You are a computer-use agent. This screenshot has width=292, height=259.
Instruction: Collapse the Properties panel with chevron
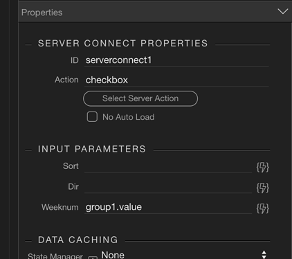point(283,11)
